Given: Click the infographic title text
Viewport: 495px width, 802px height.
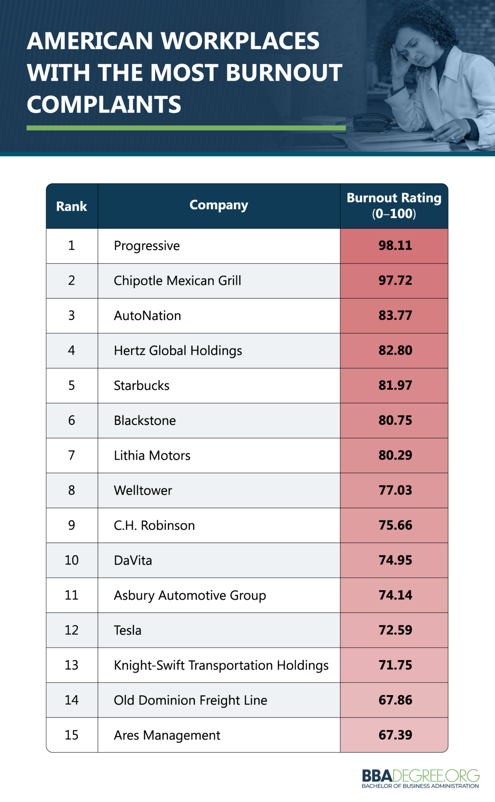Looking at the screenshot, I should 184,73.
